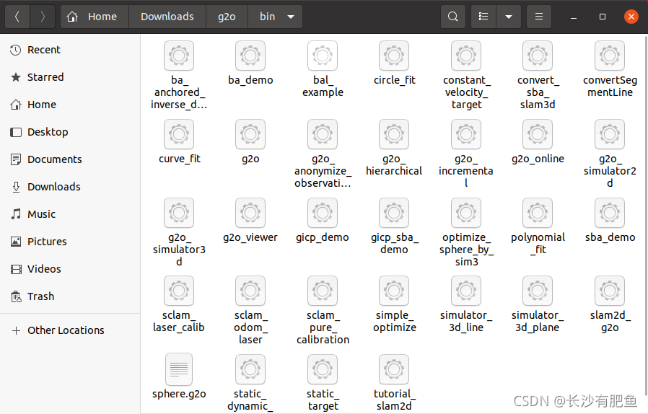648x414 pixels.
Task: Select sclam_odom_laser executable icon
Action: pos(250,291)
